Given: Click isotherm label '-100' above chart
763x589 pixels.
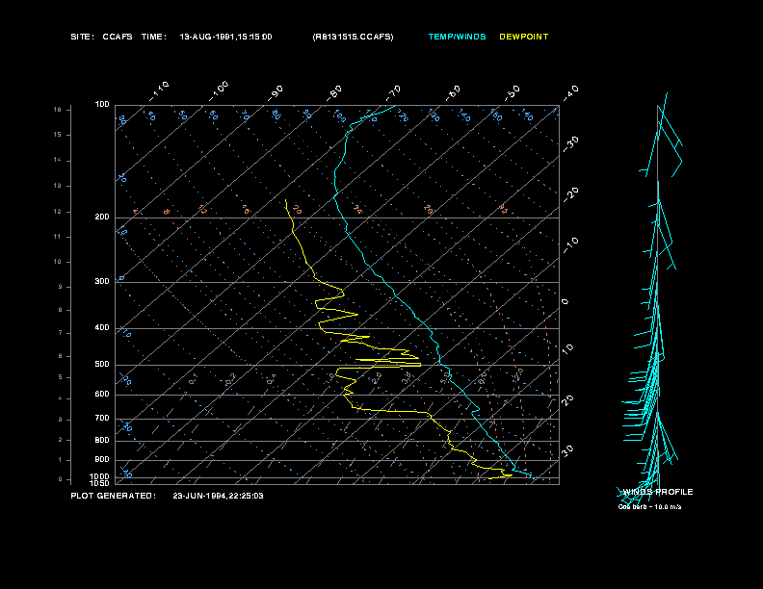Looking at the screenshot, I should [219, 91].
